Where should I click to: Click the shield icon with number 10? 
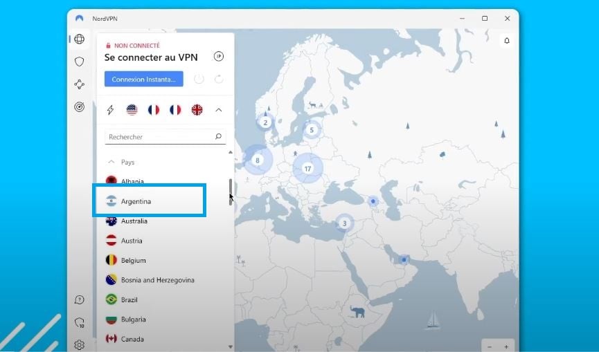pos(79,322)
